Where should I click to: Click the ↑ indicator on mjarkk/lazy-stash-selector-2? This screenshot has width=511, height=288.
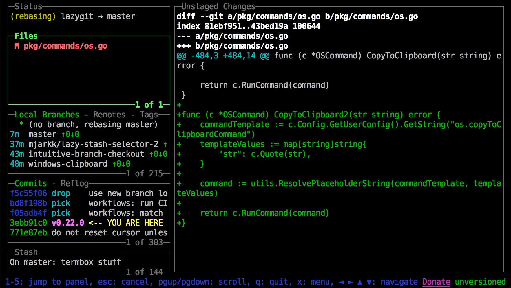tap(165, 144)
